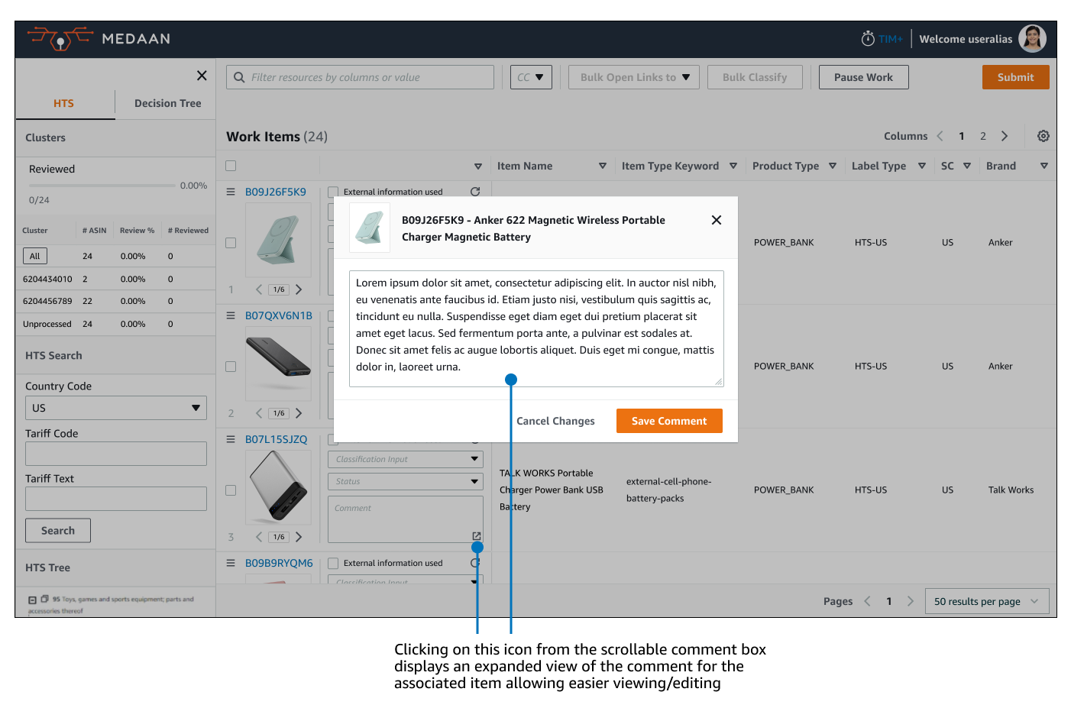Image resolution: width=1071 pixels, height=708 pixels.
Task: Click the HTS Search button
Action: point(58,531)
